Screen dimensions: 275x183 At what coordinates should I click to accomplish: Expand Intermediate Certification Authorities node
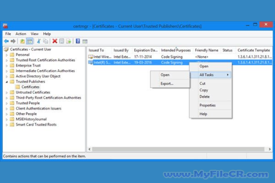[x=6, y=71]
